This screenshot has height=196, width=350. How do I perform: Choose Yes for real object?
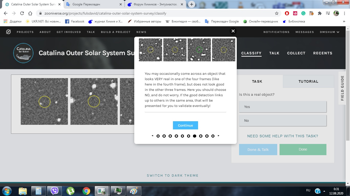(283, 107)
